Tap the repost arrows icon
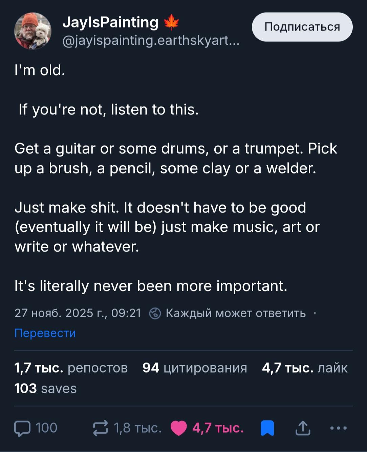The width and height of the screenshot is (367, 452). 101,428
